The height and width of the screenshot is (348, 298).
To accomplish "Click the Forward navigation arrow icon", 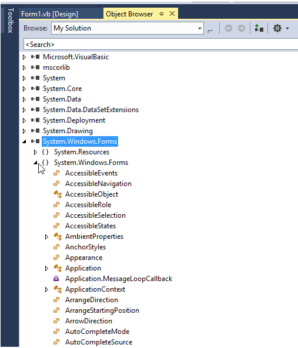I will pyautogui.click(x=242, y=28).
